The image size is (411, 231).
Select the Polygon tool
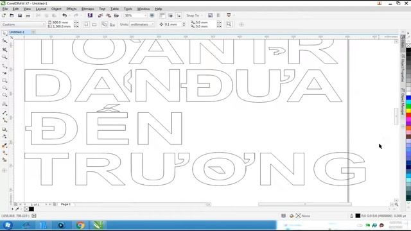(4, 95)
